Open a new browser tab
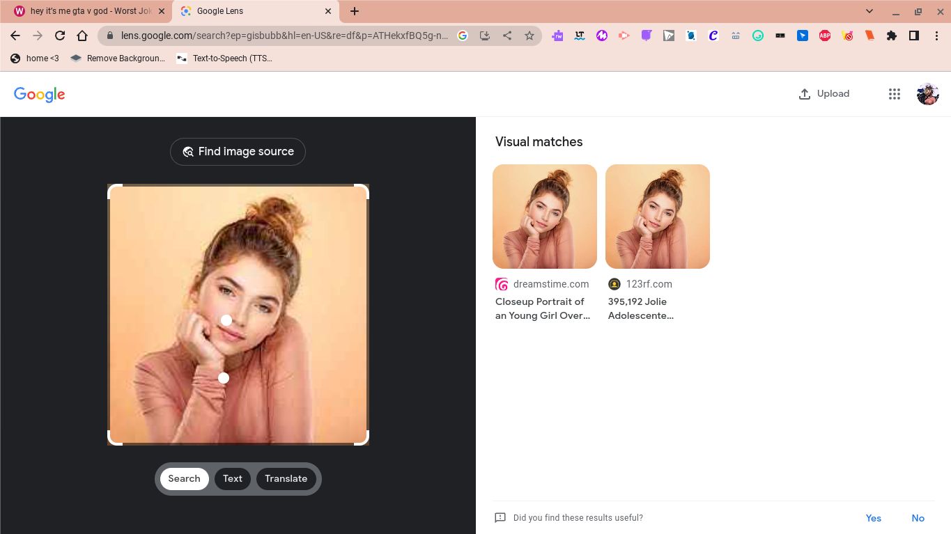This screenshot has height=534, width=951. click(355, 11)
